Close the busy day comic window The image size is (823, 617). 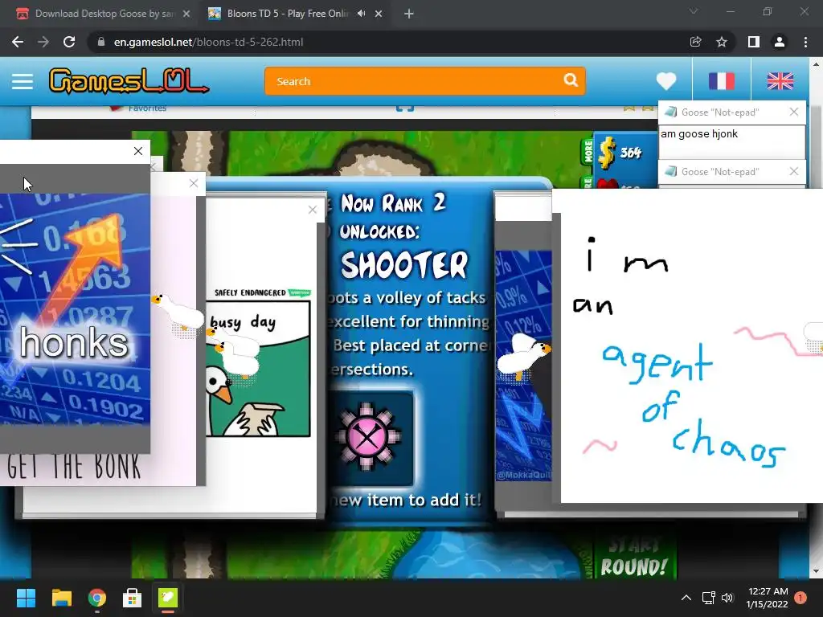313,210
